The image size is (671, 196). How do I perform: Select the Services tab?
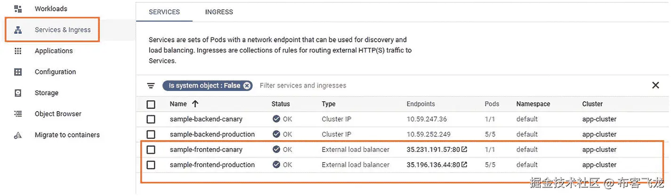(x=164, y=12)
